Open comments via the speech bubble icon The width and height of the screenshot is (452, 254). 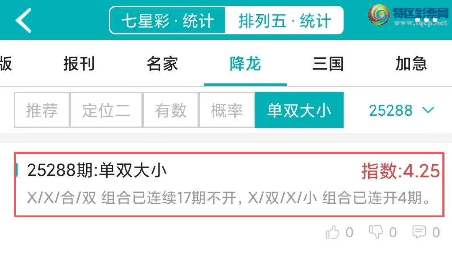click(419, 232)
